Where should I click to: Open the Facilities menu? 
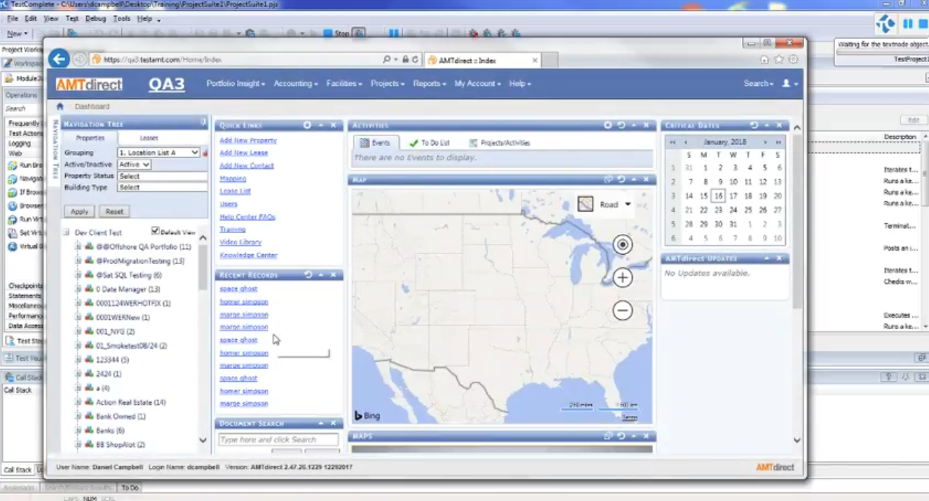[x=344, y=84]
